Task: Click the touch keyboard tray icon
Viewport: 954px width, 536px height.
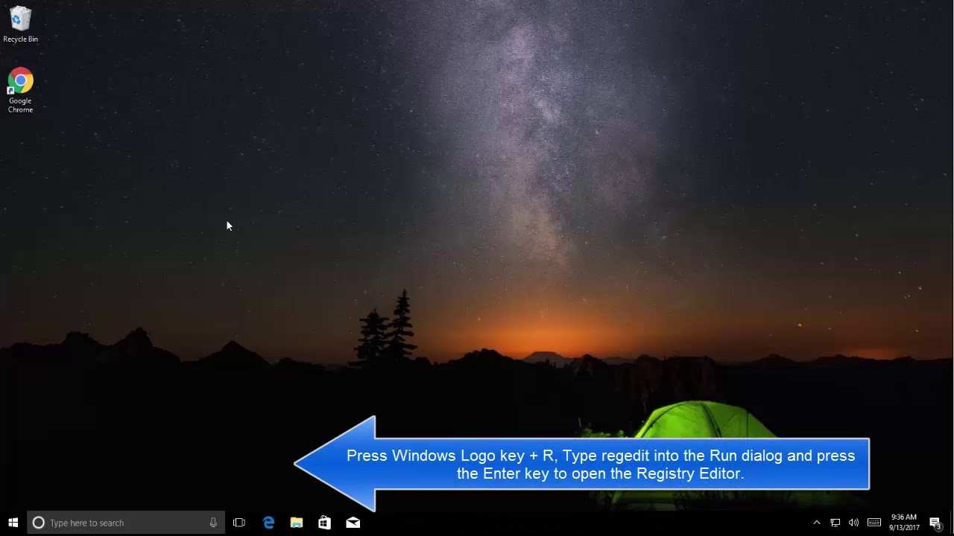Action: pos(874,523)
